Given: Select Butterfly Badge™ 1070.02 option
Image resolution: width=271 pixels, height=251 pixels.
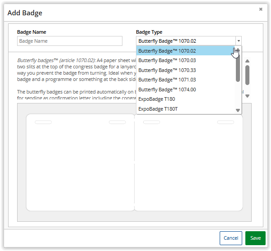Looking at the screenshot, I should [x=185, y=51].
